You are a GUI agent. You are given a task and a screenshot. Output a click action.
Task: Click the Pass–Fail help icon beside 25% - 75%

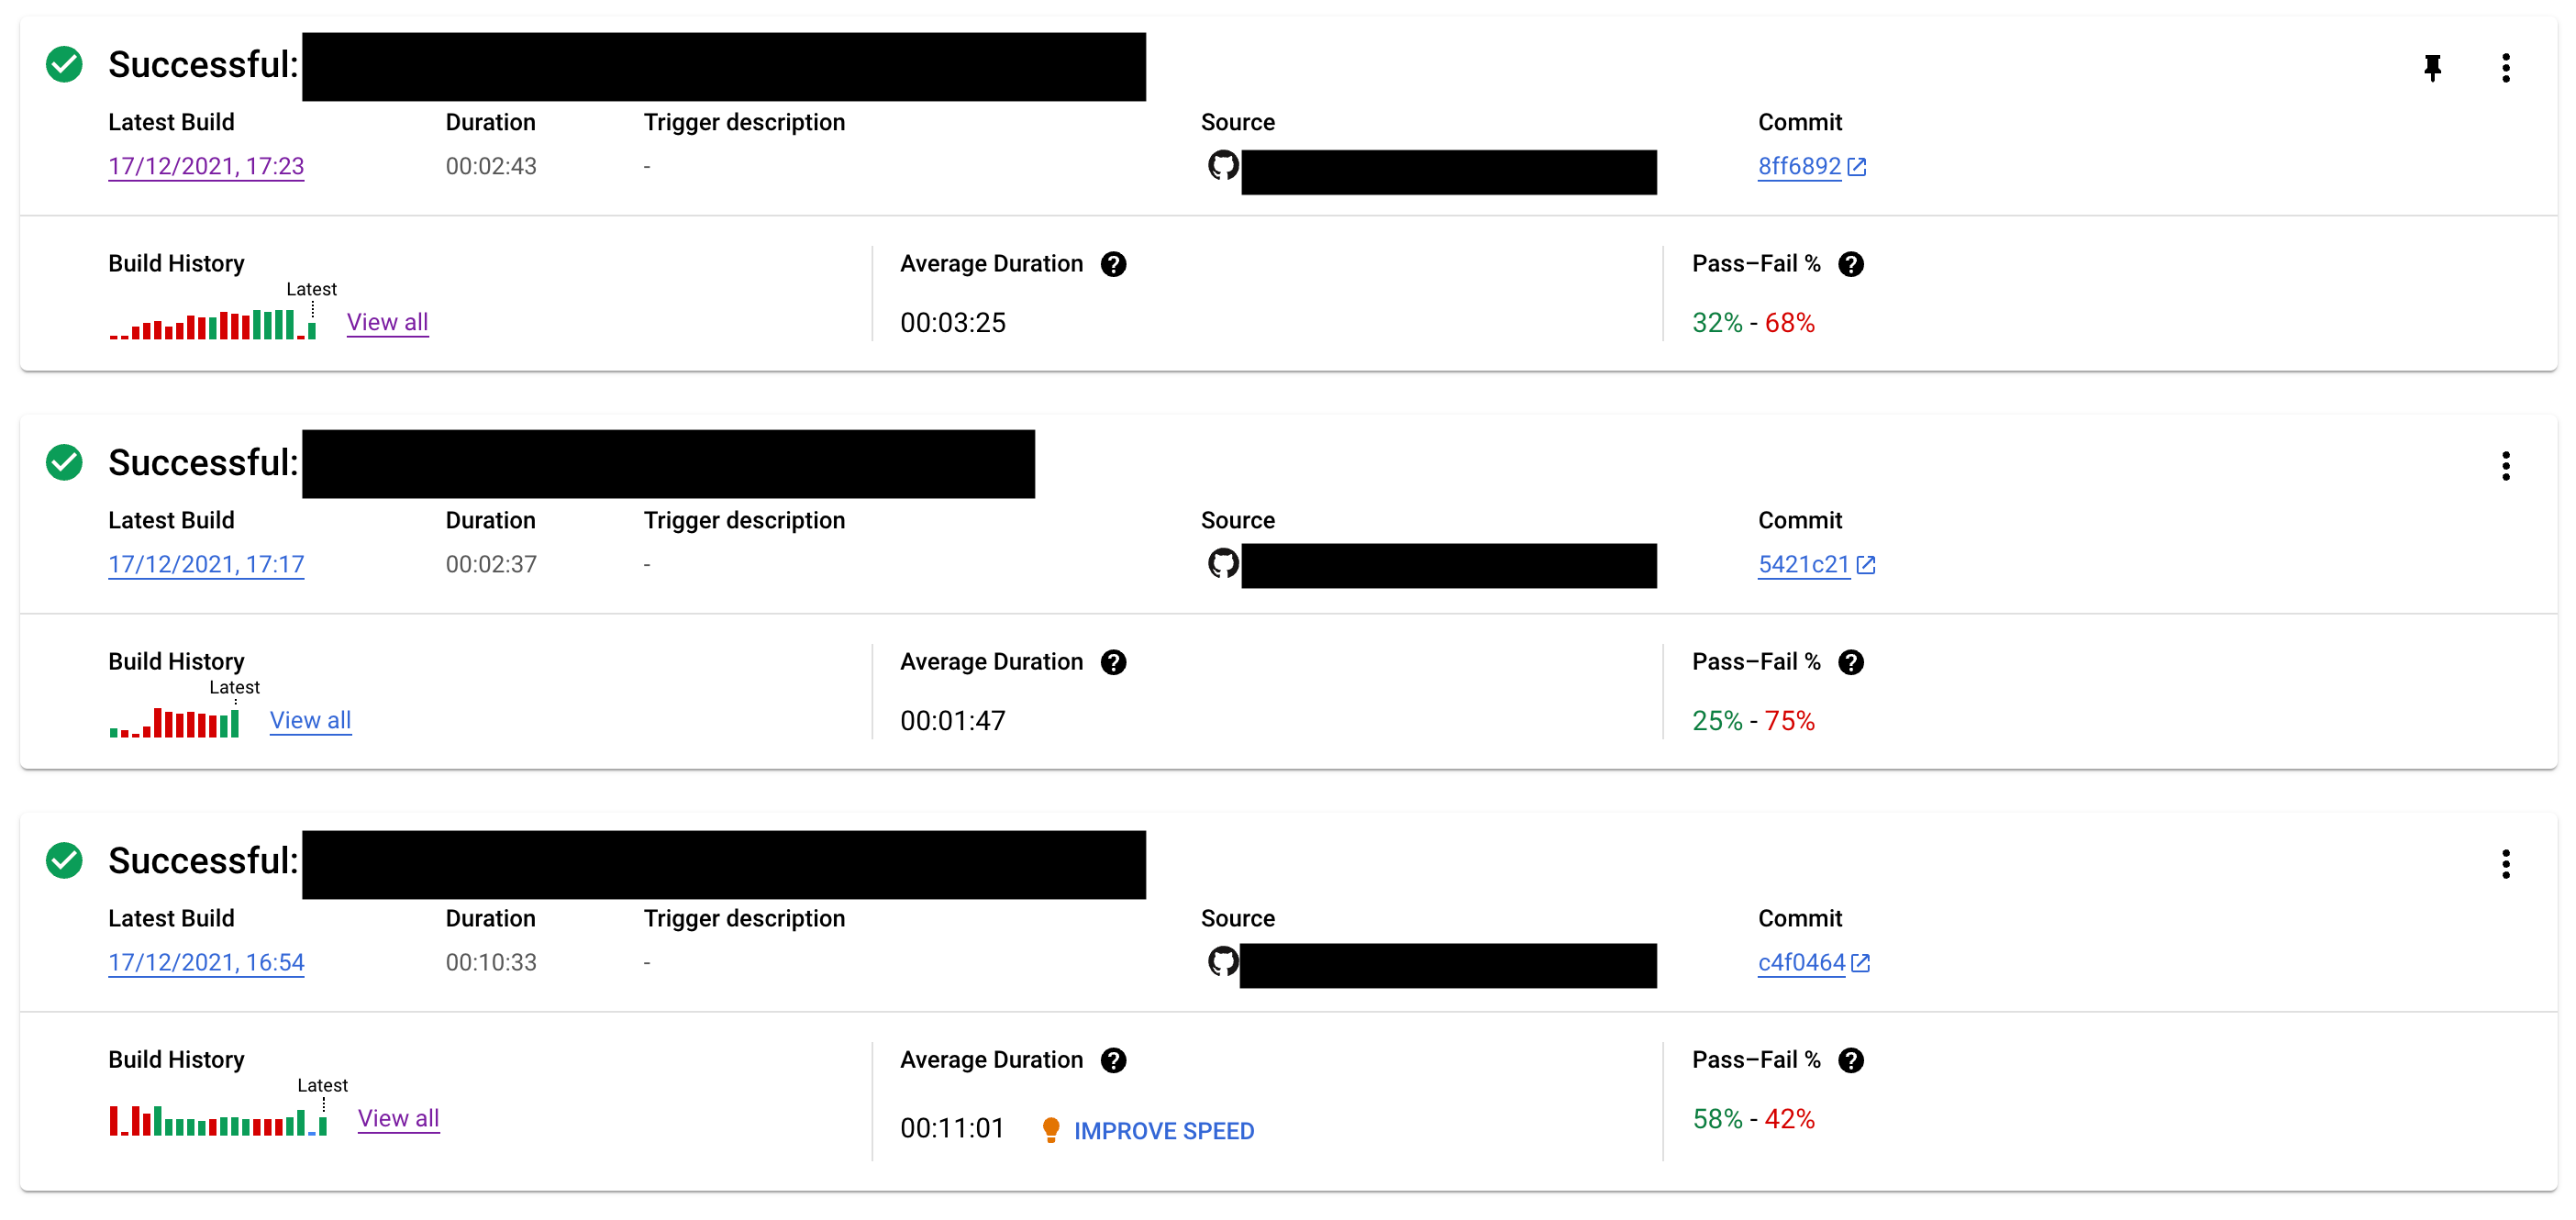coord(1851,662)
